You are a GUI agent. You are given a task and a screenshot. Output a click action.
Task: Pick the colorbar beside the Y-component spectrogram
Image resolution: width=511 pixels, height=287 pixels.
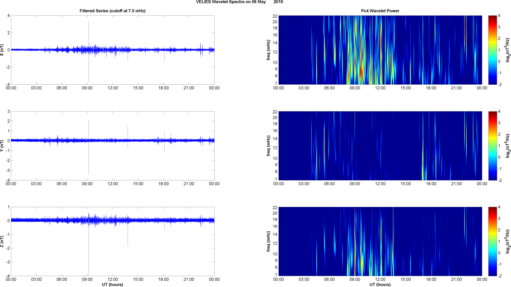[492, 146]
